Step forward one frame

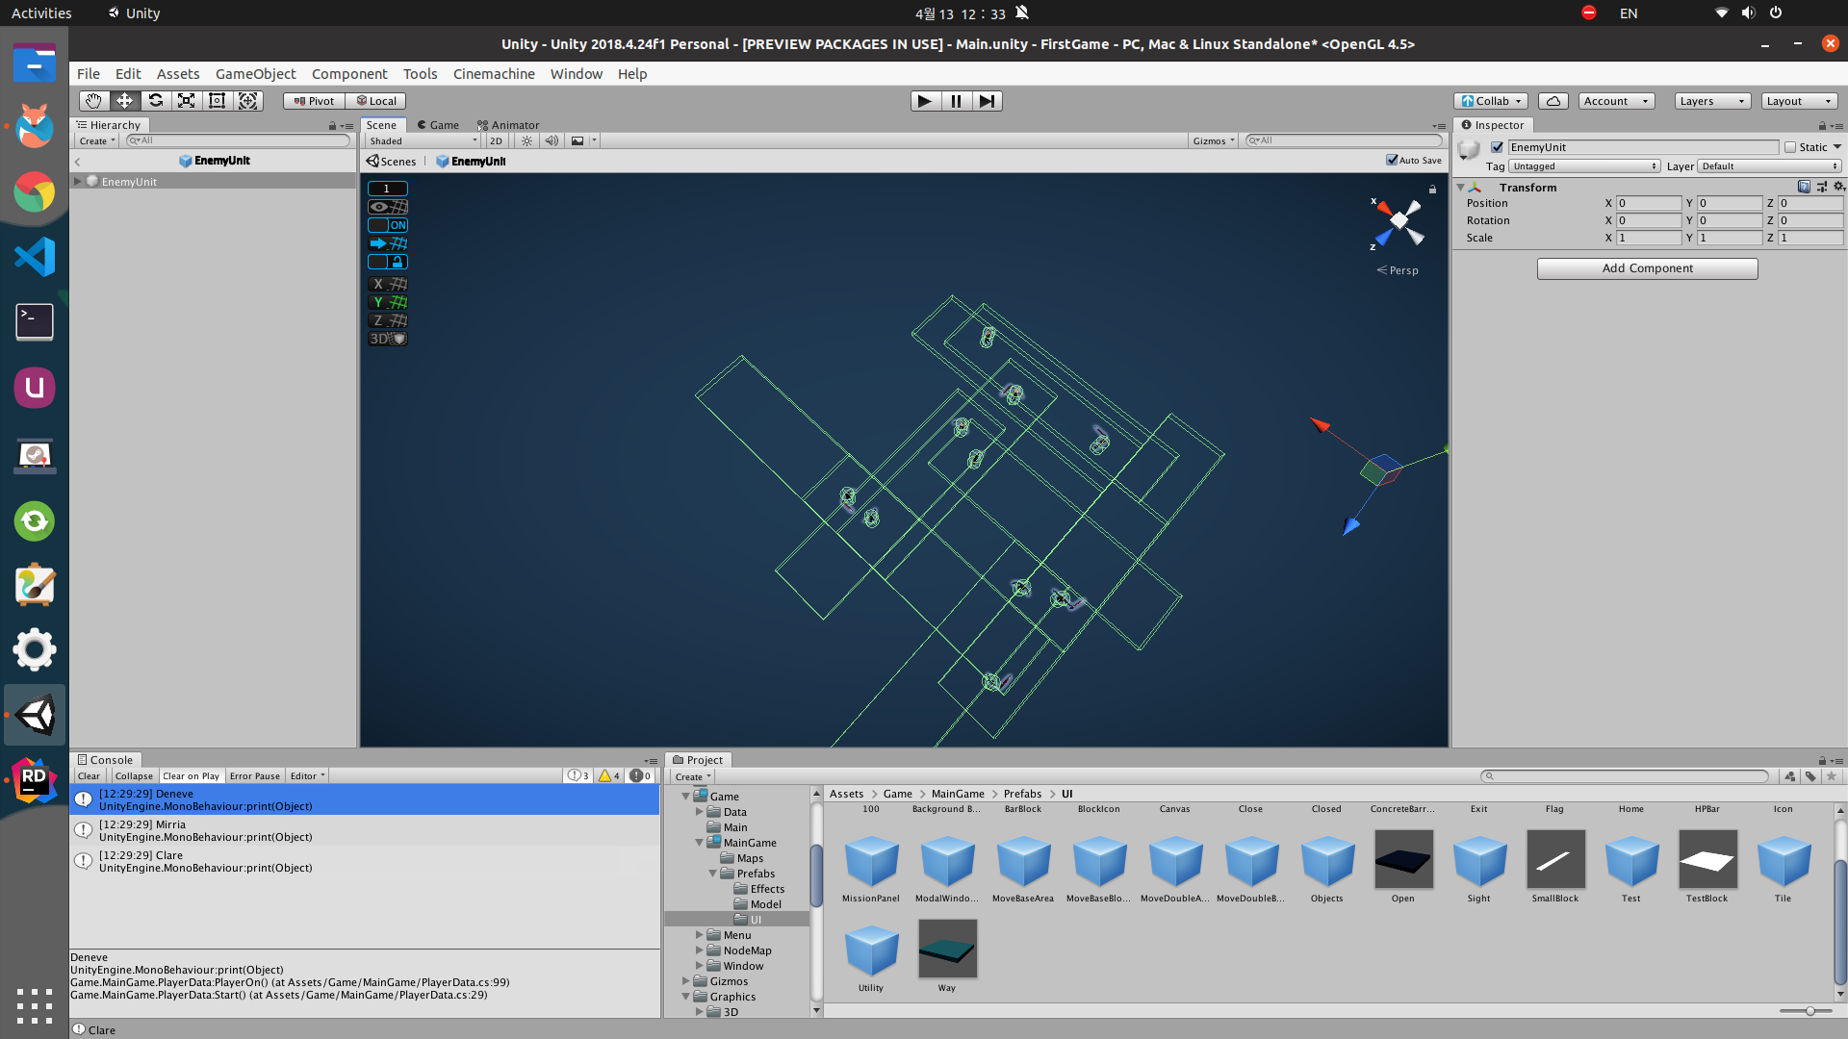[x=987, y=101]
